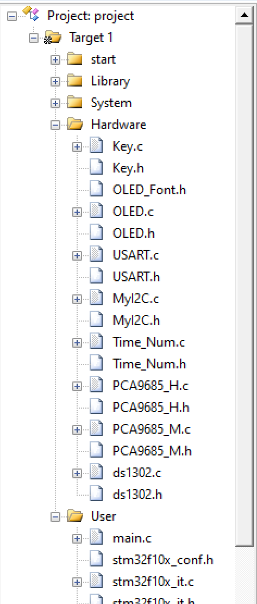This screenshot has width=257, height=604.
Task: Click the start group folder icon
Action: [74, 59]
